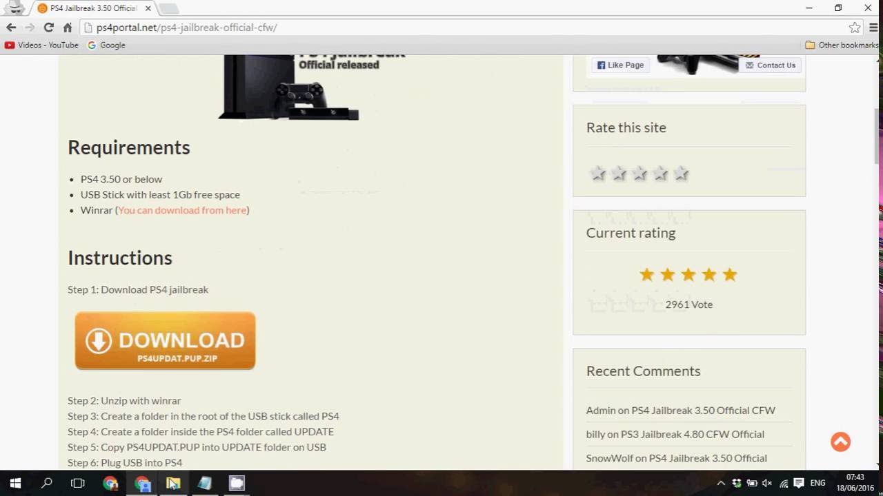The height and width of the screenshot is (496, 883).
Task: Open SnowWolf's 'PS4 Jailbreak 3.50 Official' link
Action: click(708, 458)
